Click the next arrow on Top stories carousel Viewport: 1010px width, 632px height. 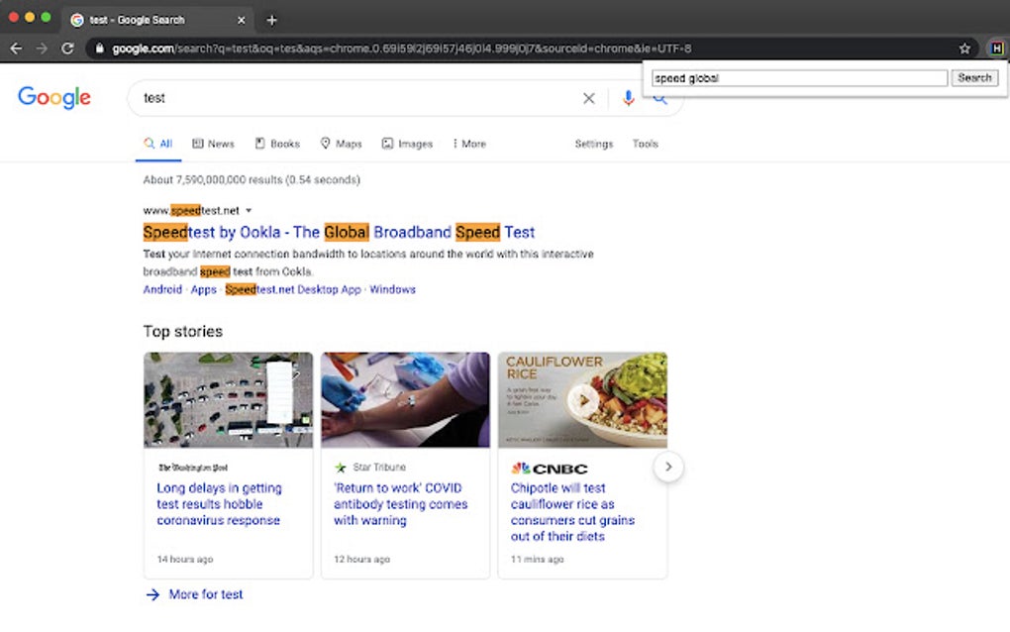668,467
